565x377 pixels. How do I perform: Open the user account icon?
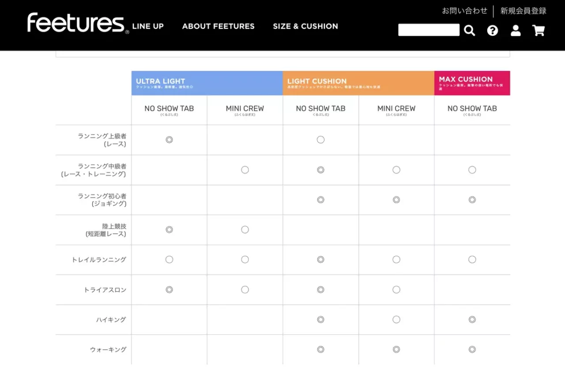(x=516, y=30)
